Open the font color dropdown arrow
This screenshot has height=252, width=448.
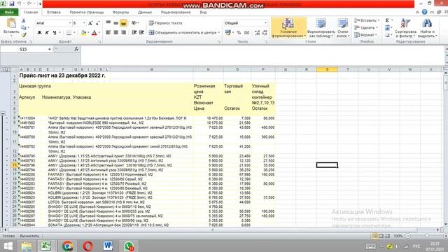pos(99,33)
